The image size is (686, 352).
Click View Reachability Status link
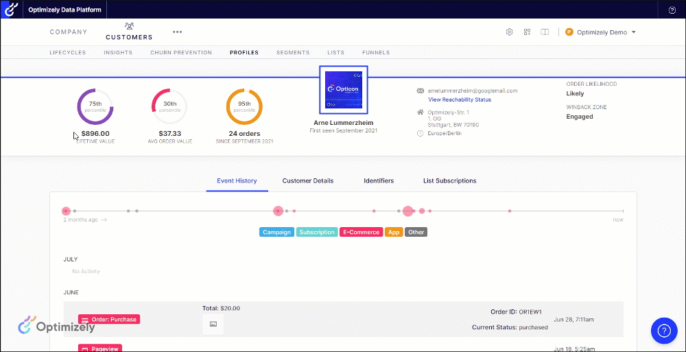click(x=460, y=99)
